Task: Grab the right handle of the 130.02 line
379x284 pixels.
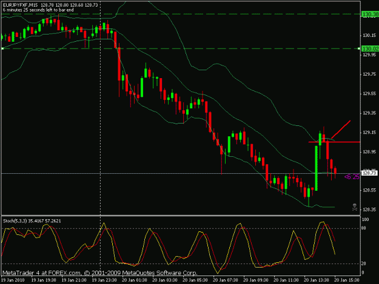Action: point(359,48)
